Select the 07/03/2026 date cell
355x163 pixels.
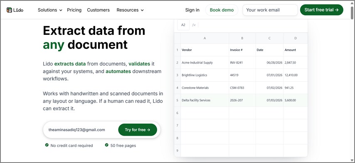tap(269, 100)
